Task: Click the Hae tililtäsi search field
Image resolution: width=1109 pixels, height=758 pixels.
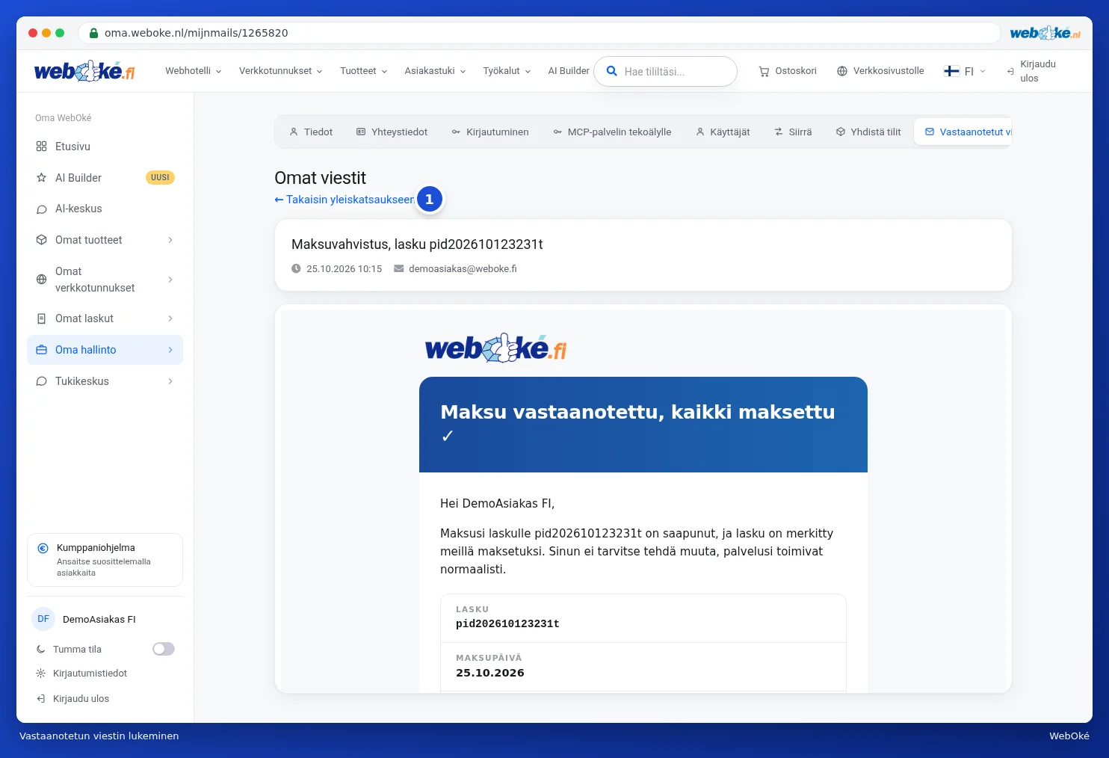Action: click(x=665, y=72)
